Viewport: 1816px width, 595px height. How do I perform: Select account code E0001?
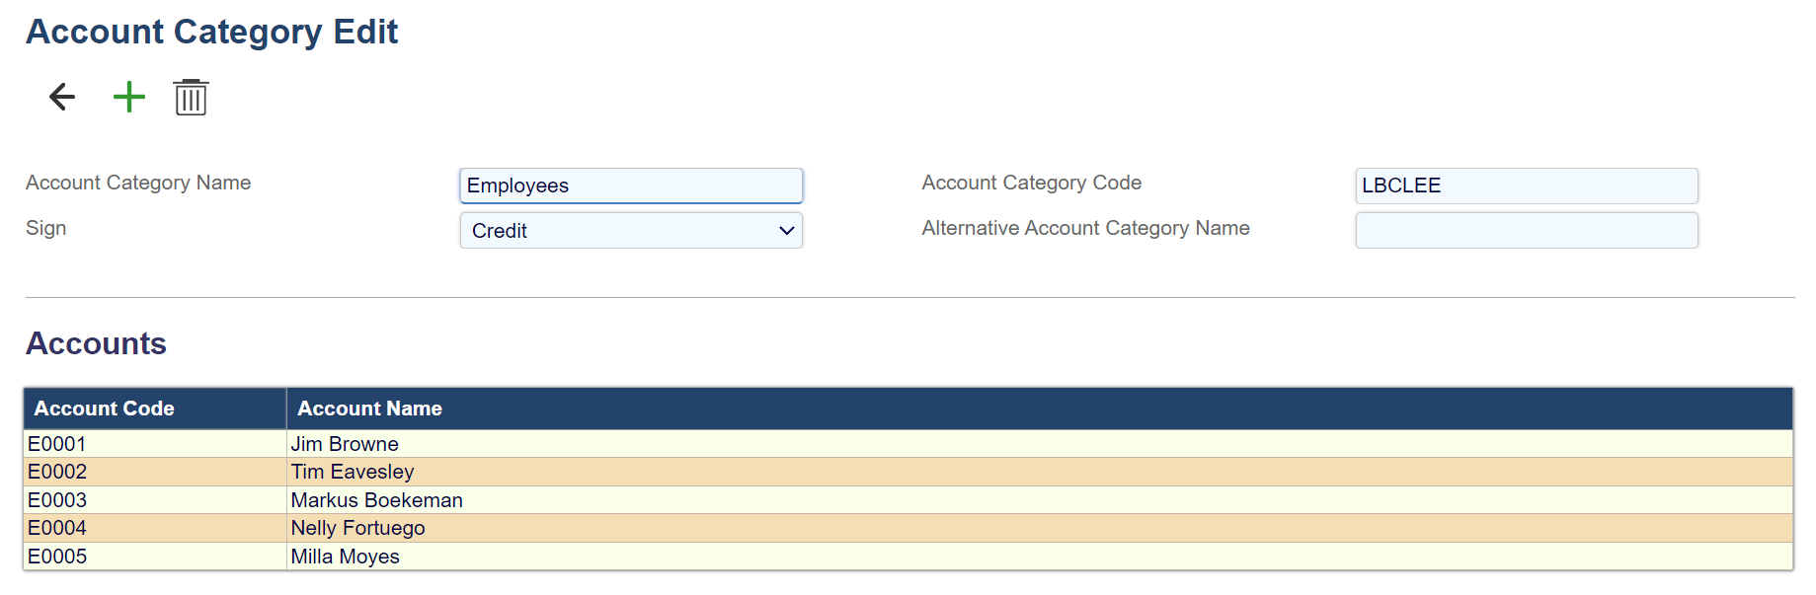click(x=57, y=444)
